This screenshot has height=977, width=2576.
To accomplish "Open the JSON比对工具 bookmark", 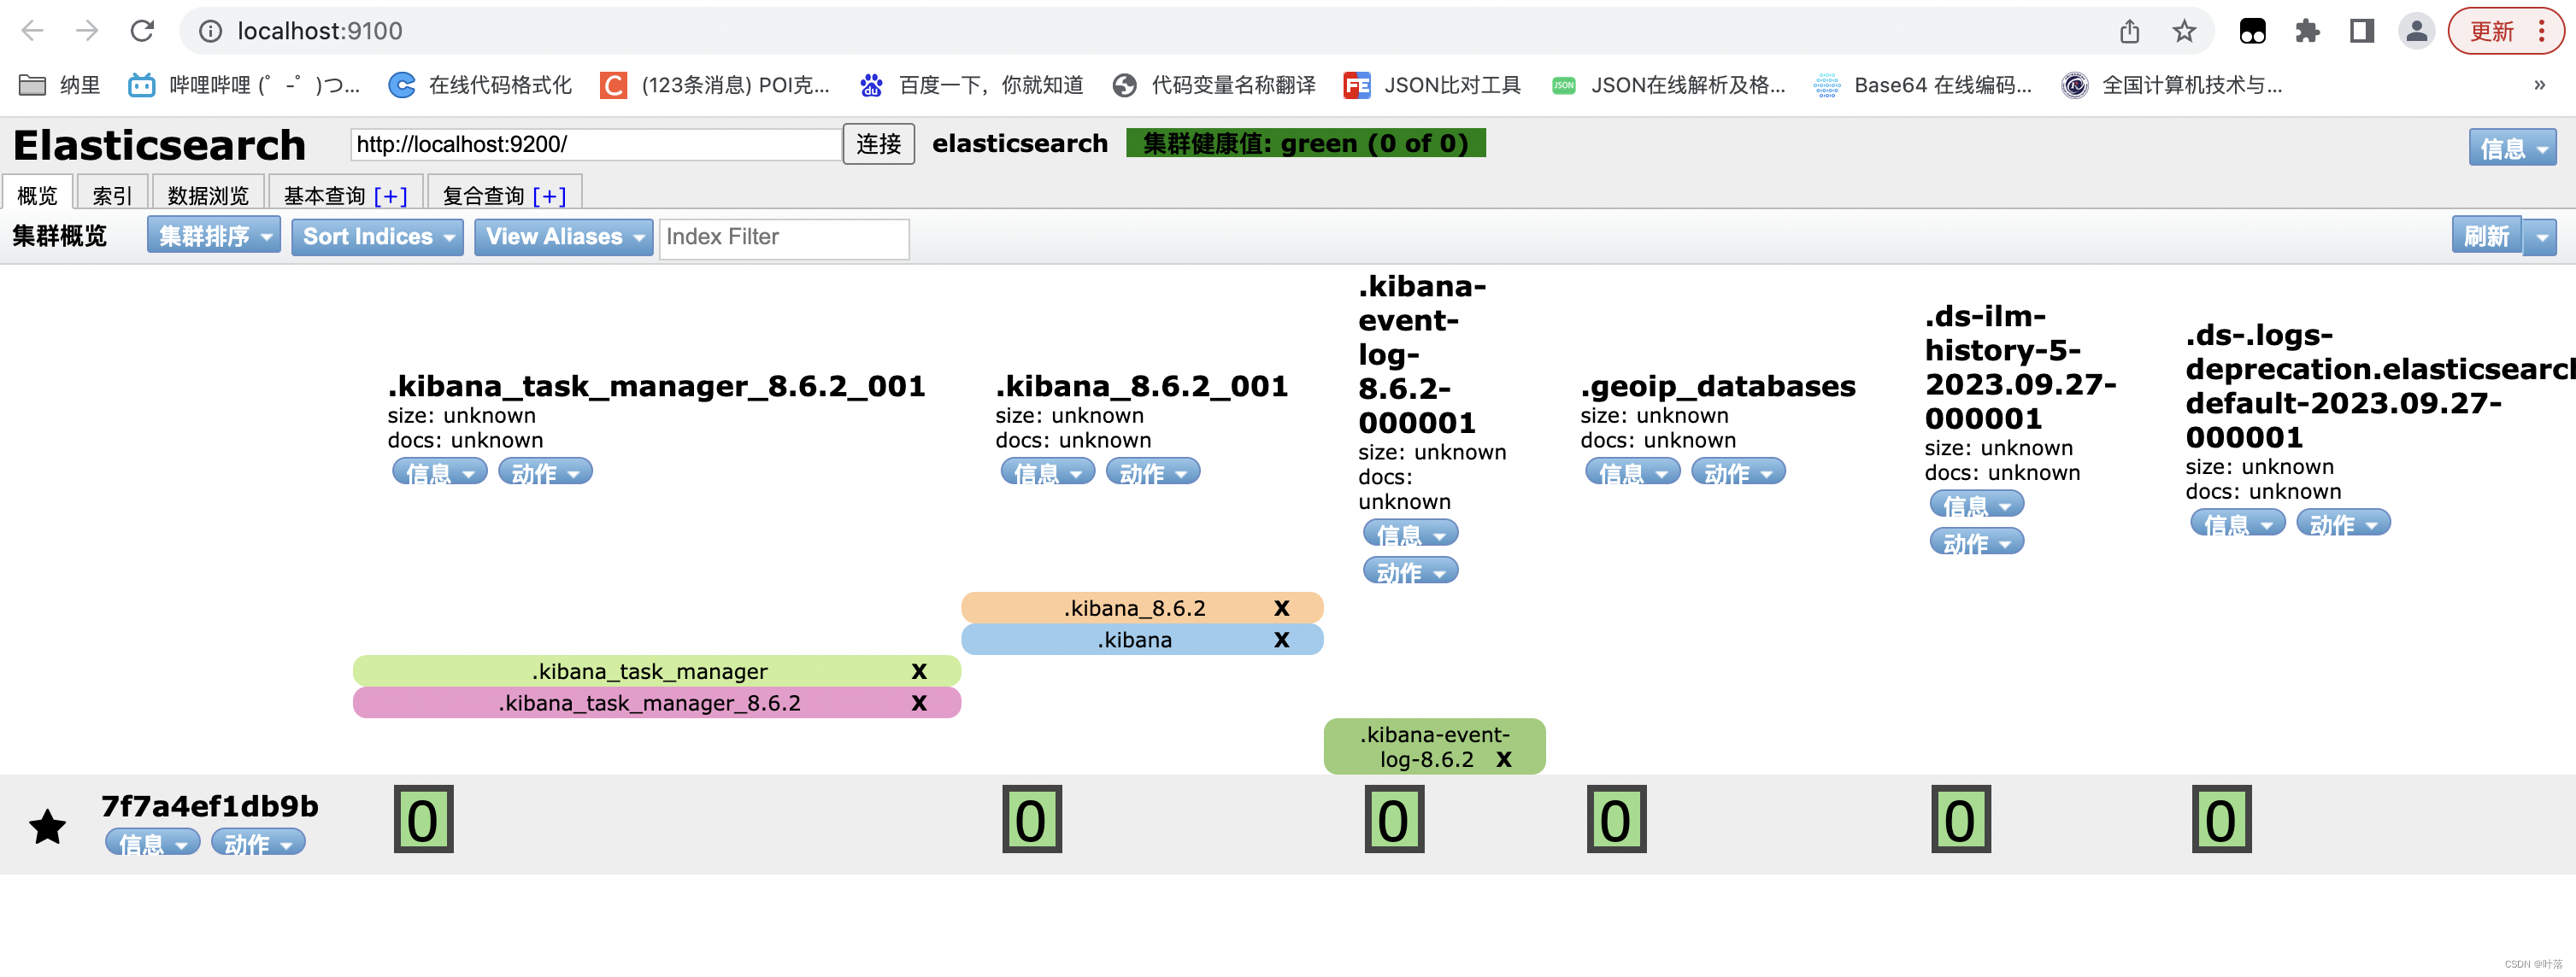I will 1432,85.
